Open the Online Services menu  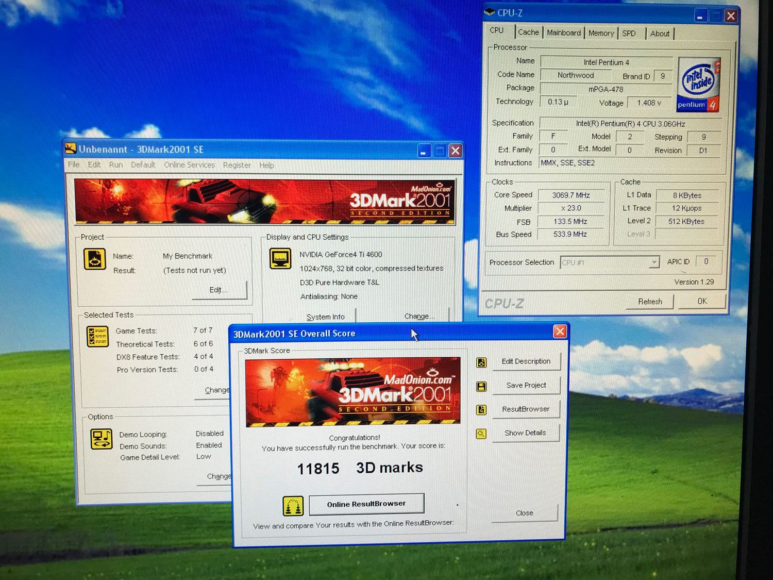pos(189,165)
